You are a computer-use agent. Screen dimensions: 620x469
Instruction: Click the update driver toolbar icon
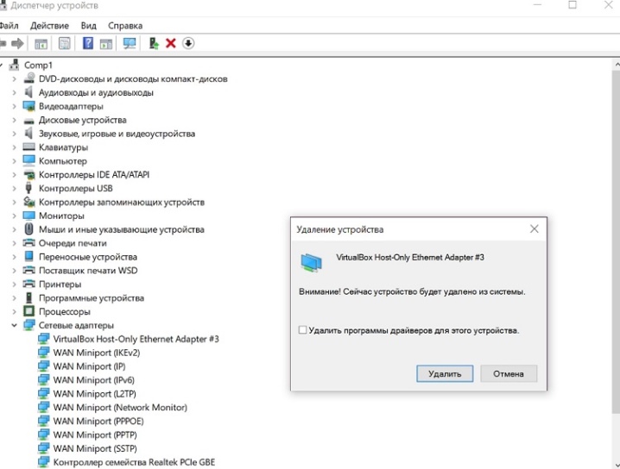tap(154, 43)
